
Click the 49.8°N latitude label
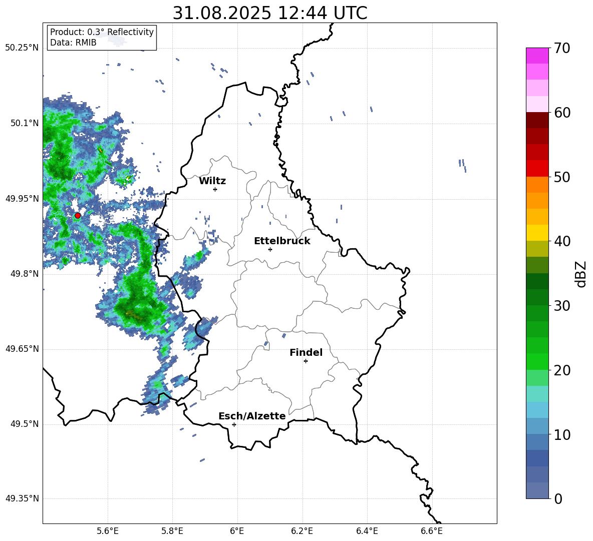(25, 274)
